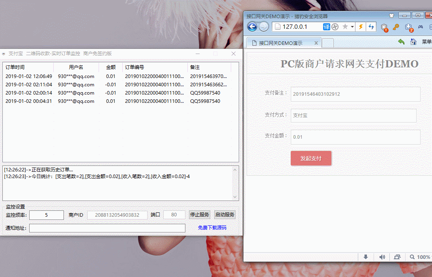432x277 pixels.
Task: Bookmark page with the star icon
Action: 345,27
